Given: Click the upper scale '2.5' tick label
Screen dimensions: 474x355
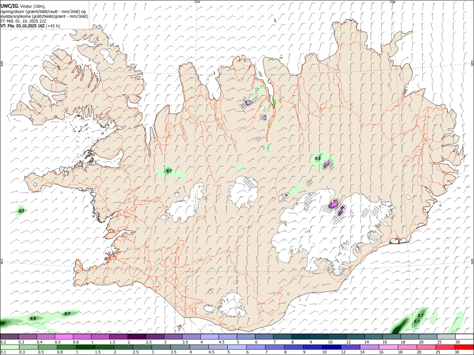Looking at the screenshot, I should coord(148,342).
